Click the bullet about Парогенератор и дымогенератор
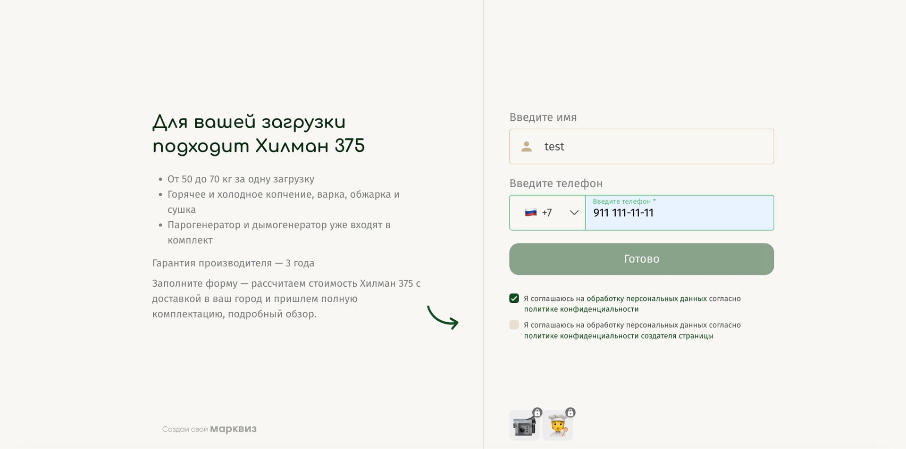Image resolution: width=906 pixels, height=449 pixels. 279,233
